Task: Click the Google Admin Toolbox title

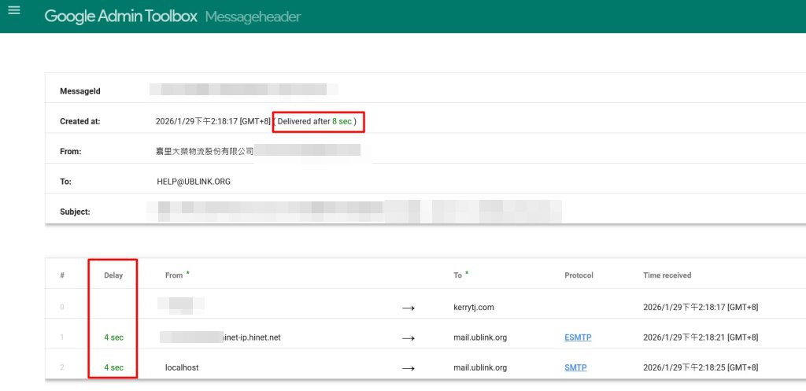Action: click(x=120, y=17)
